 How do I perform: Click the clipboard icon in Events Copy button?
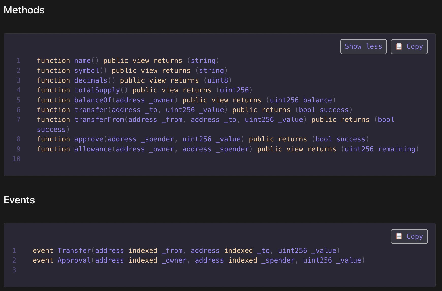(x=399, y=236)
